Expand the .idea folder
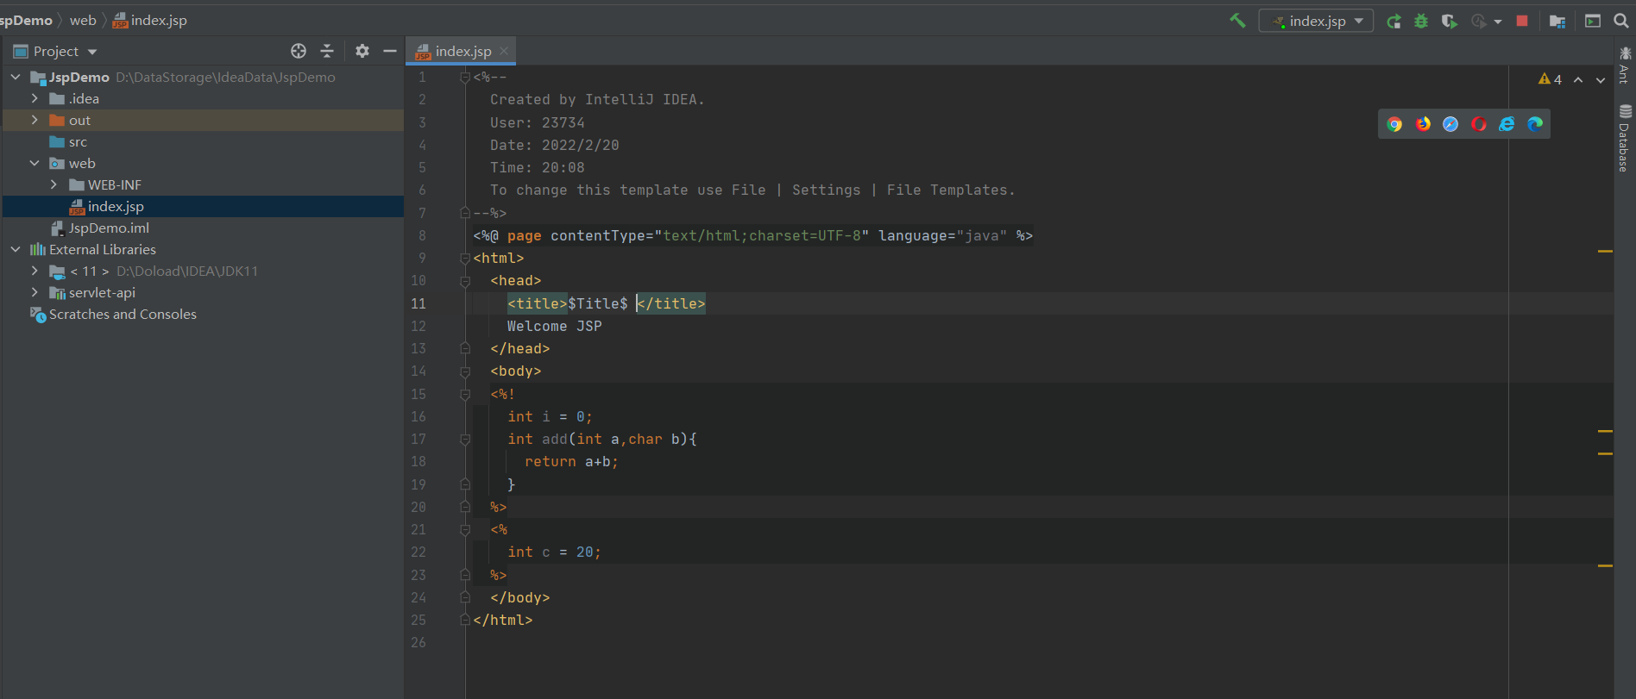This screenshot has height=699, width=1636. pos(35,98)
